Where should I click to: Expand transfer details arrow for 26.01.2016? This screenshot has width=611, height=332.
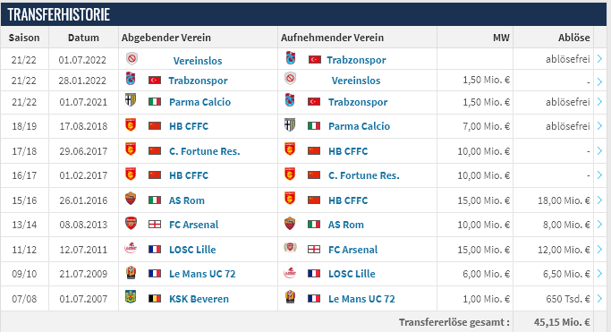click(599, 200)
